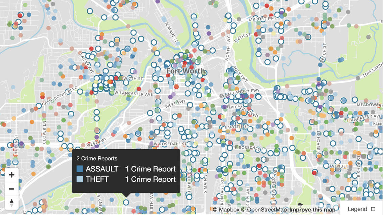Image resolution: width=383 pixels, height=215 pixels.
Task: Click the TOM LANDRY FWY road label
Action: (x=241, y=93)
